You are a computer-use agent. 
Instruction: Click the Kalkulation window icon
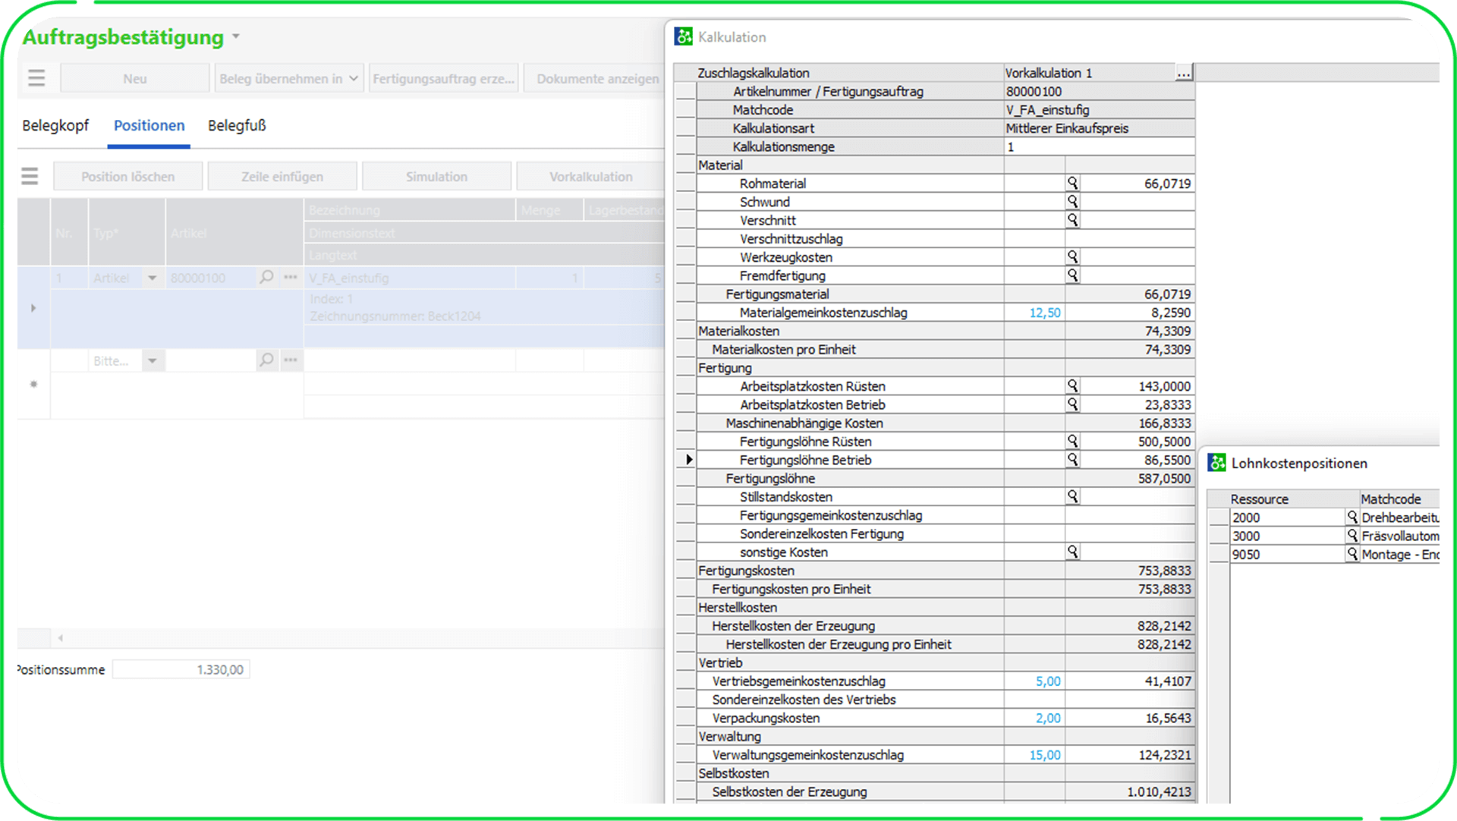pyautogui.click(x=684, y=36)
